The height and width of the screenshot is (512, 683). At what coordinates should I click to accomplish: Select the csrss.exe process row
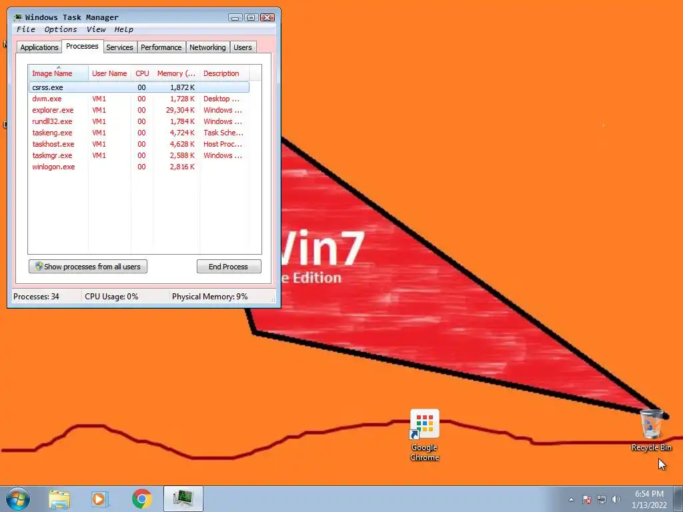139,87
